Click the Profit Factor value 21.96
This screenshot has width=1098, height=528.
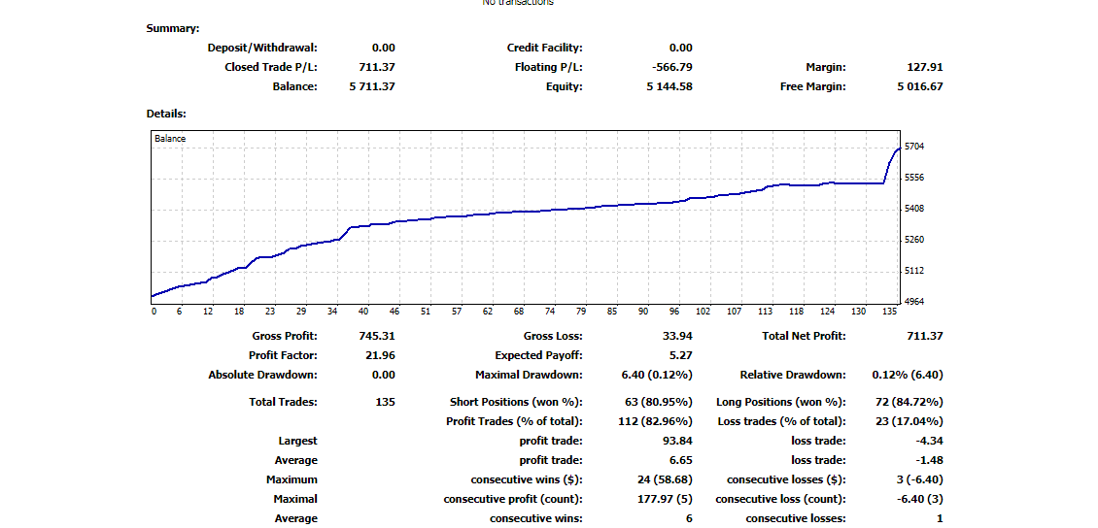380,355
